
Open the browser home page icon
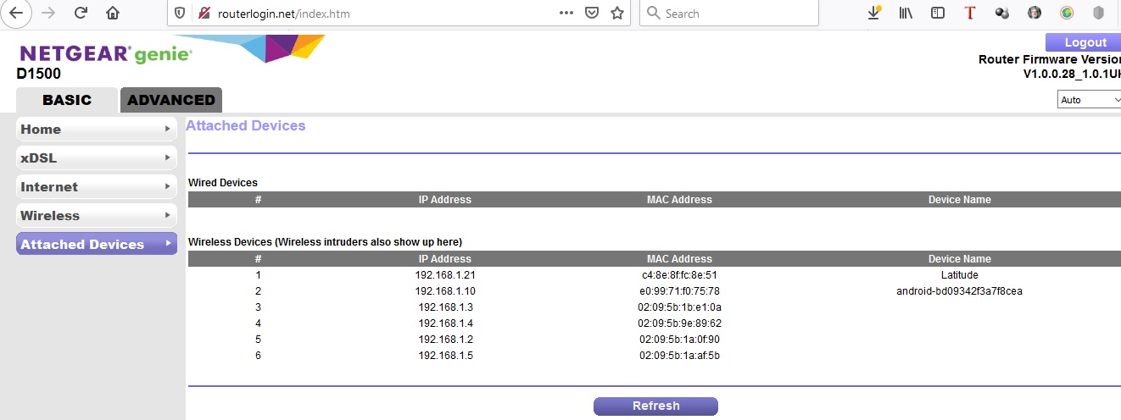[x=113, y=13]
